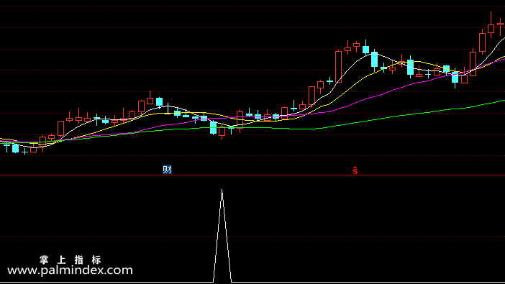Click the 掌上指标 watermark text

pyautogui.click(x=70, y=260)
